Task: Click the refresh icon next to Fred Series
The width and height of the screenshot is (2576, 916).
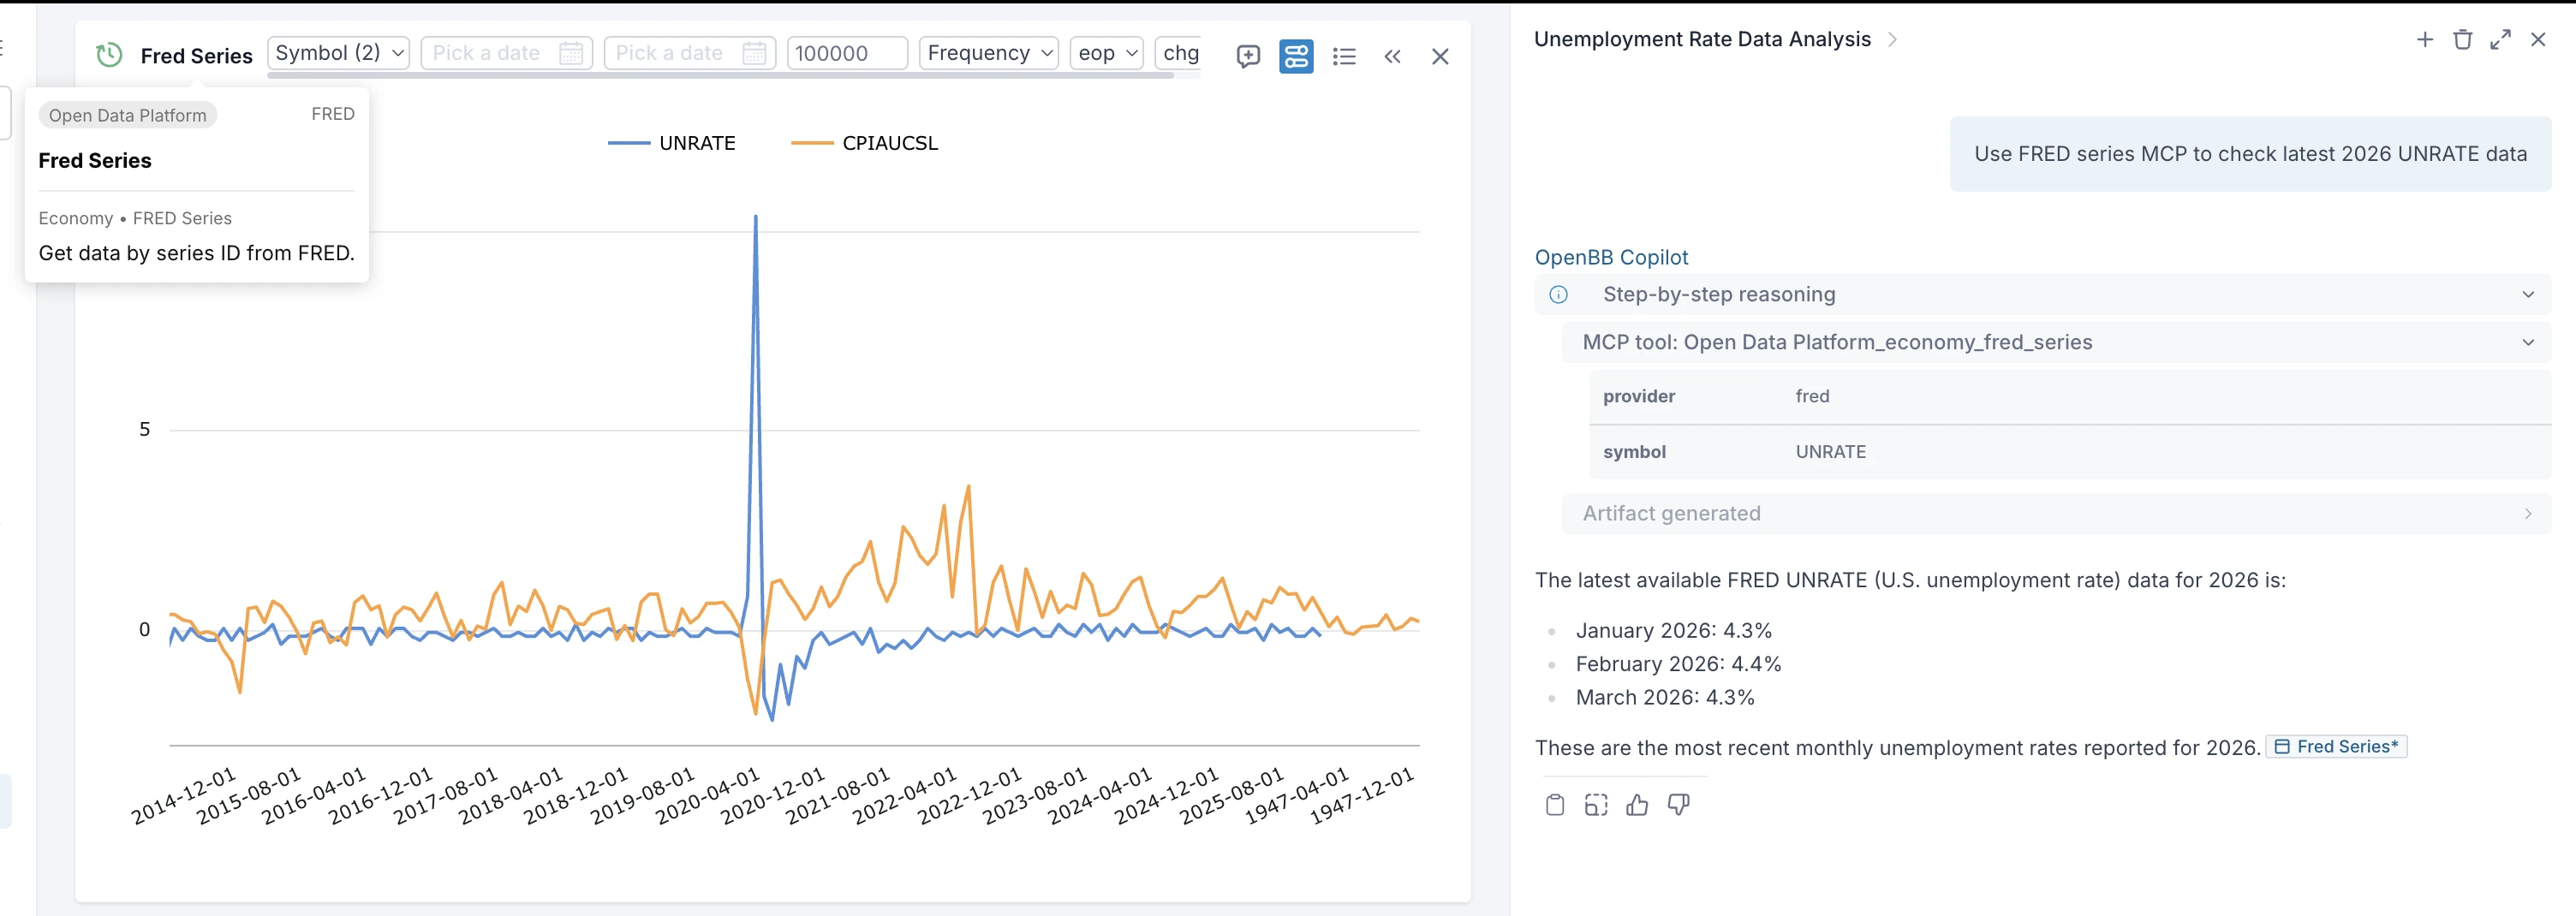Action: tap(108, 55)
